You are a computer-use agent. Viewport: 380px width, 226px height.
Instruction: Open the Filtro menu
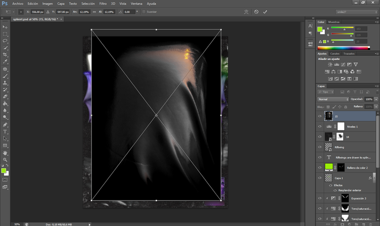(103, 3)
